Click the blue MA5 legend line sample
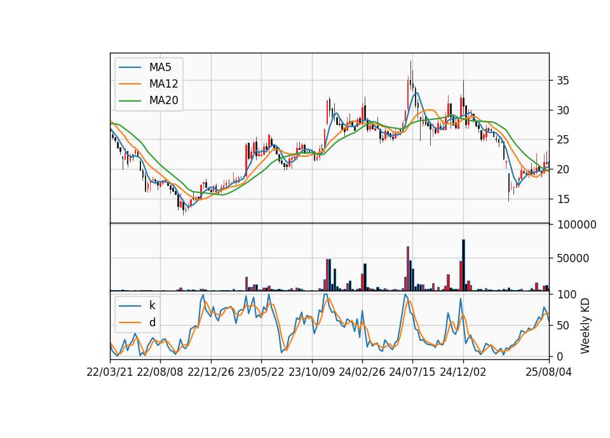The width and height of the screenshot is (610, 438). pos(130,68)
